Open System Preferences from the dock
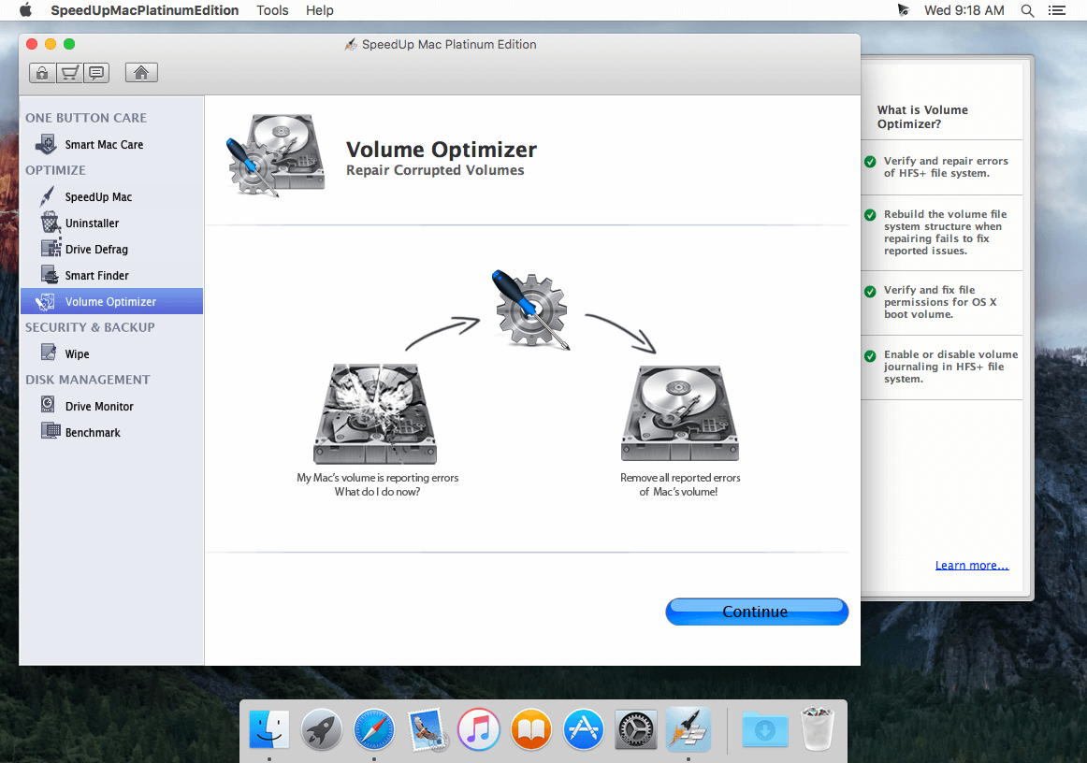The image size is (1087, 763). point(636,729)
